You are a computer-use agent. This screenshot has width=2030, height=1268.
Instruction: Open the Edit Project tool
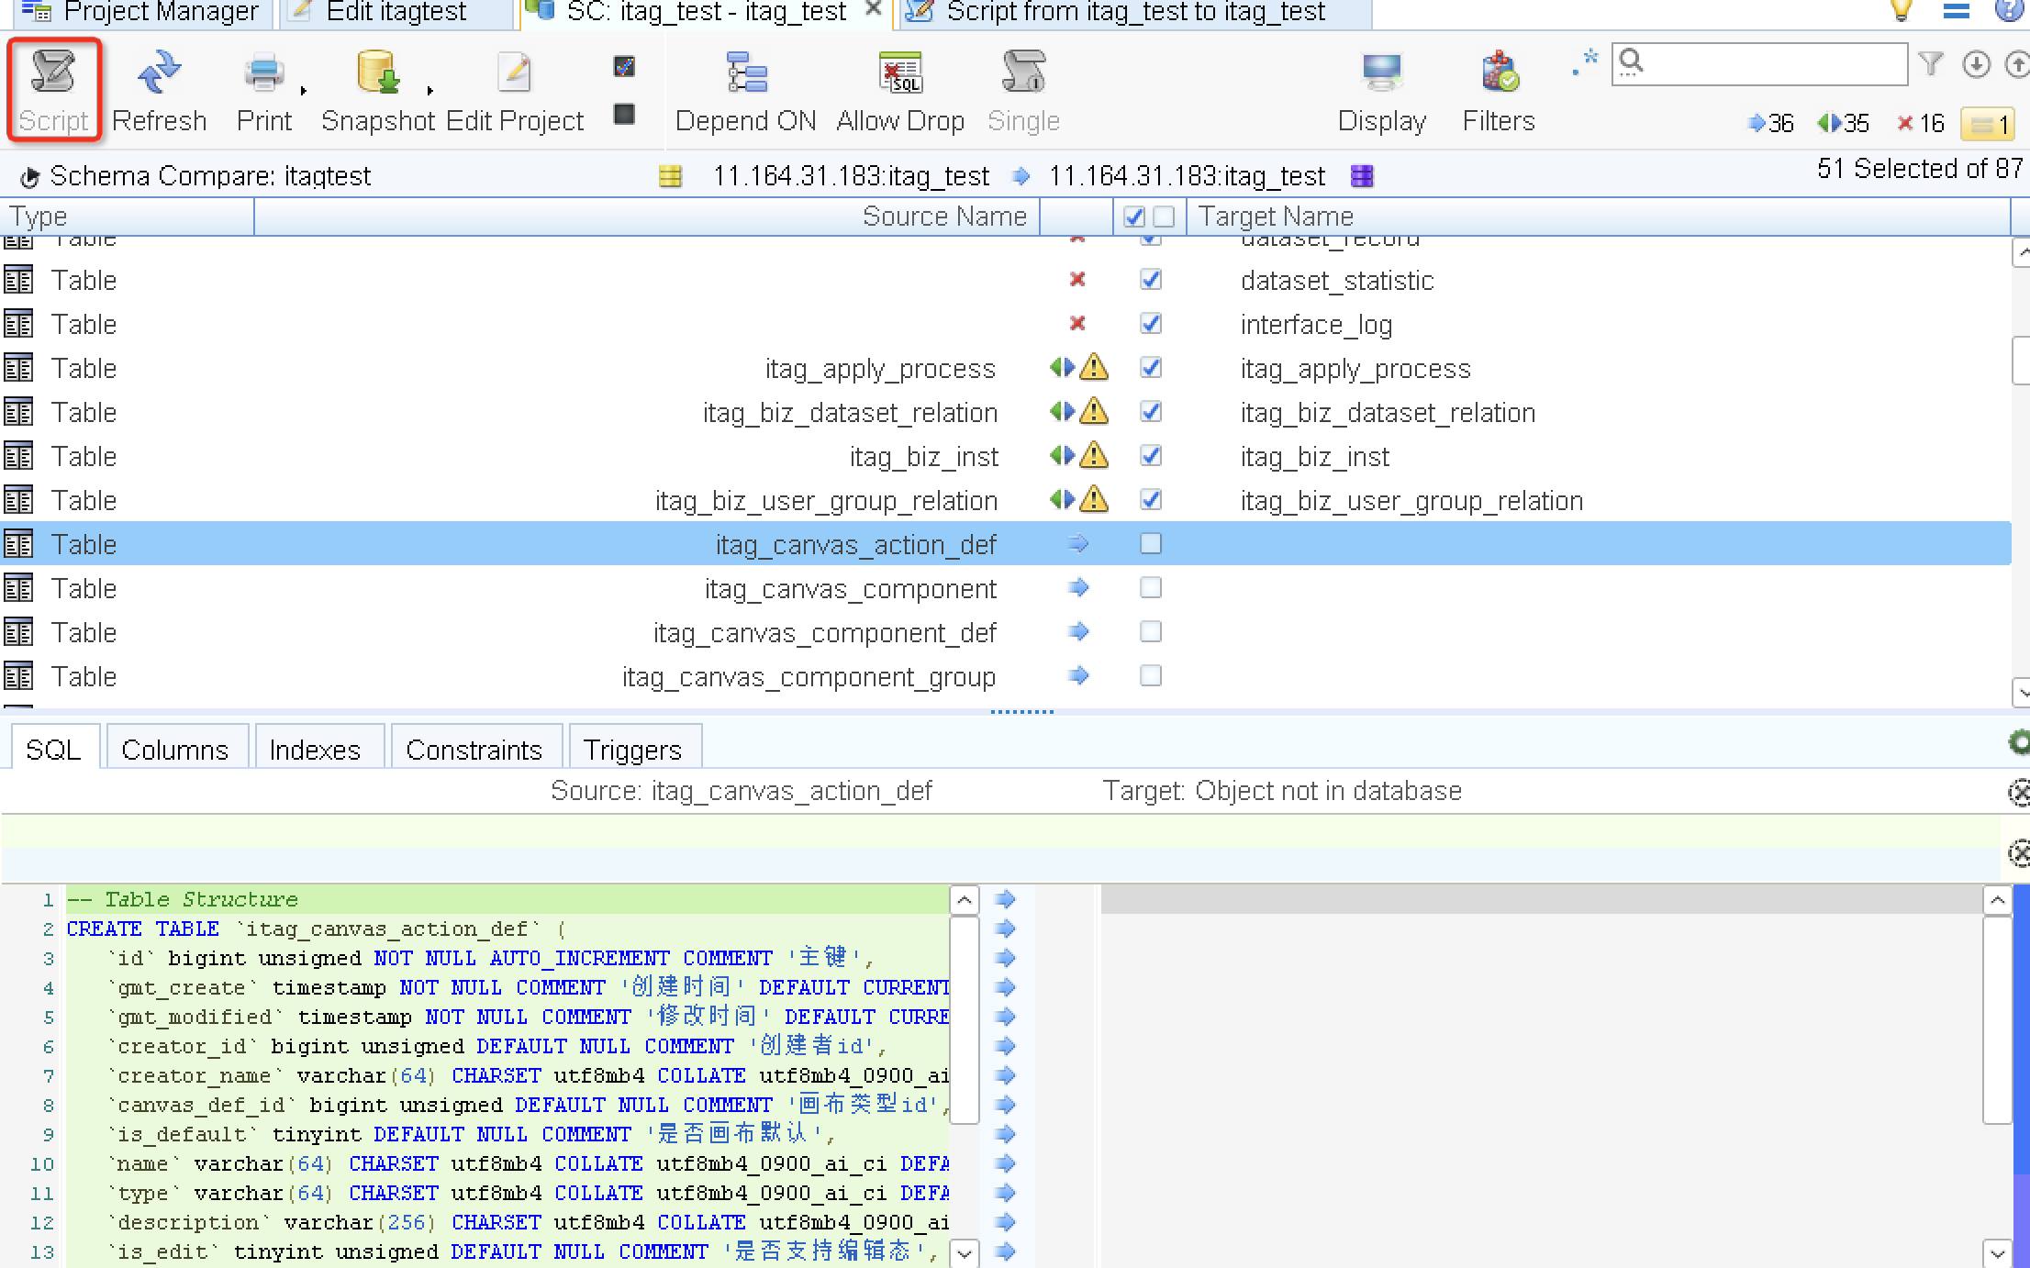click(x=514, y=73)
